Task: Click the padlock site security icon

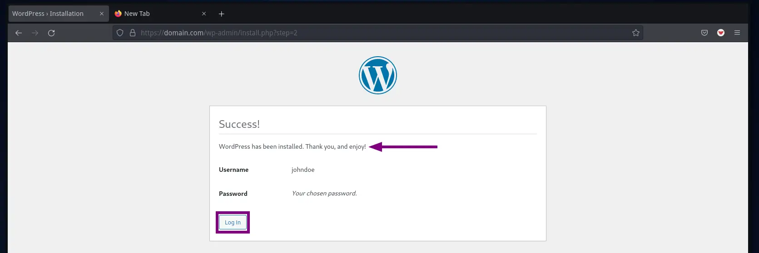Action: (133, 33)
